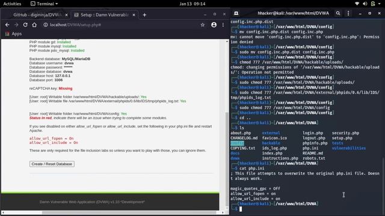Click 'allow_url_include = On' red text in browser
The image size is (385, 216).
click(54, 143)
